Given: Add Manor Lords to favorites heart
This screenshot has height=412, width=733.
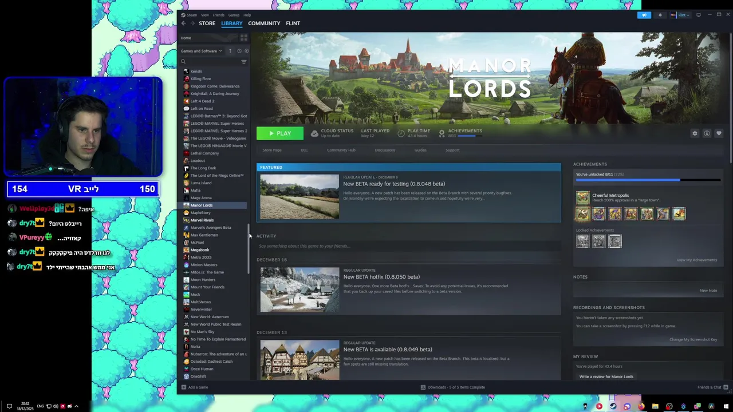Looking at the screenshot, I should point(719,133).
